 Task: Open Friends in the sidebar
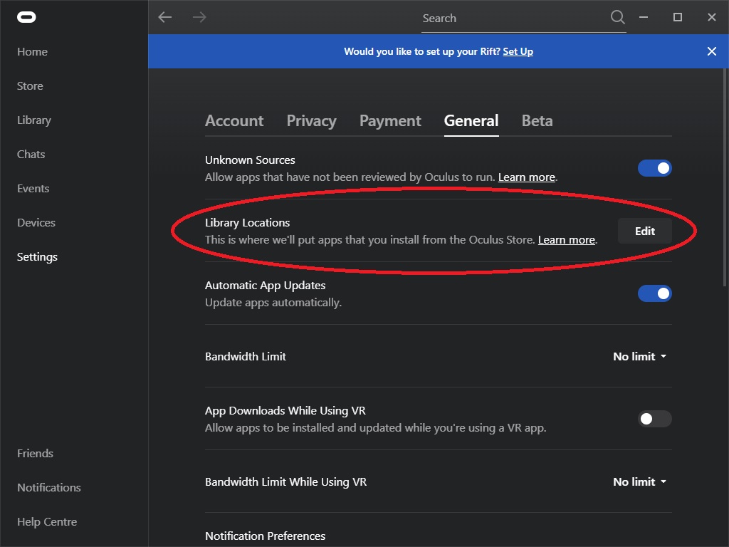(x=35, y=454)
